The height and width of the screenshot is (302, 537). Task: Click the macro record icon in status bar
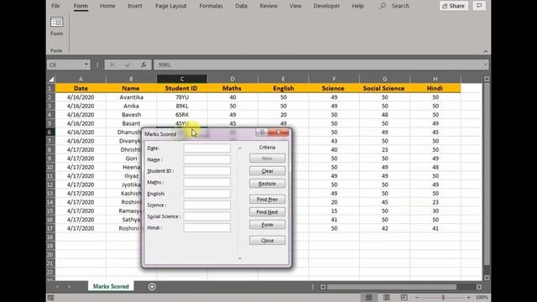tap(50, 298)
